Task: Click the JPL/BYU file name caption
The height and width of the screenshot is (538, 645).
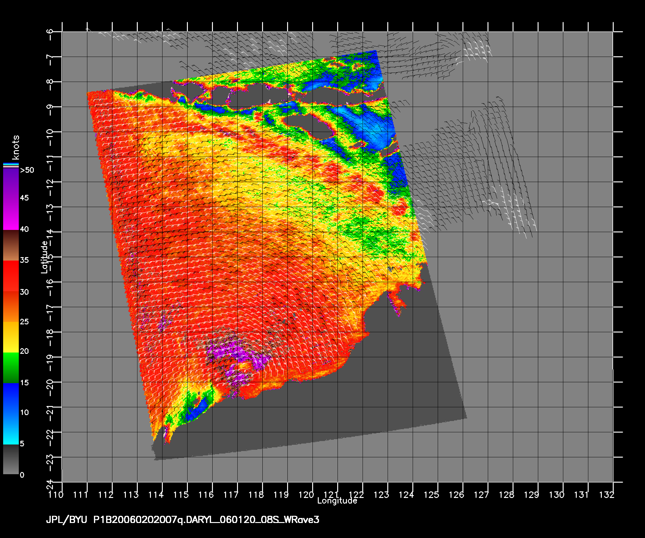Action: 183,520
